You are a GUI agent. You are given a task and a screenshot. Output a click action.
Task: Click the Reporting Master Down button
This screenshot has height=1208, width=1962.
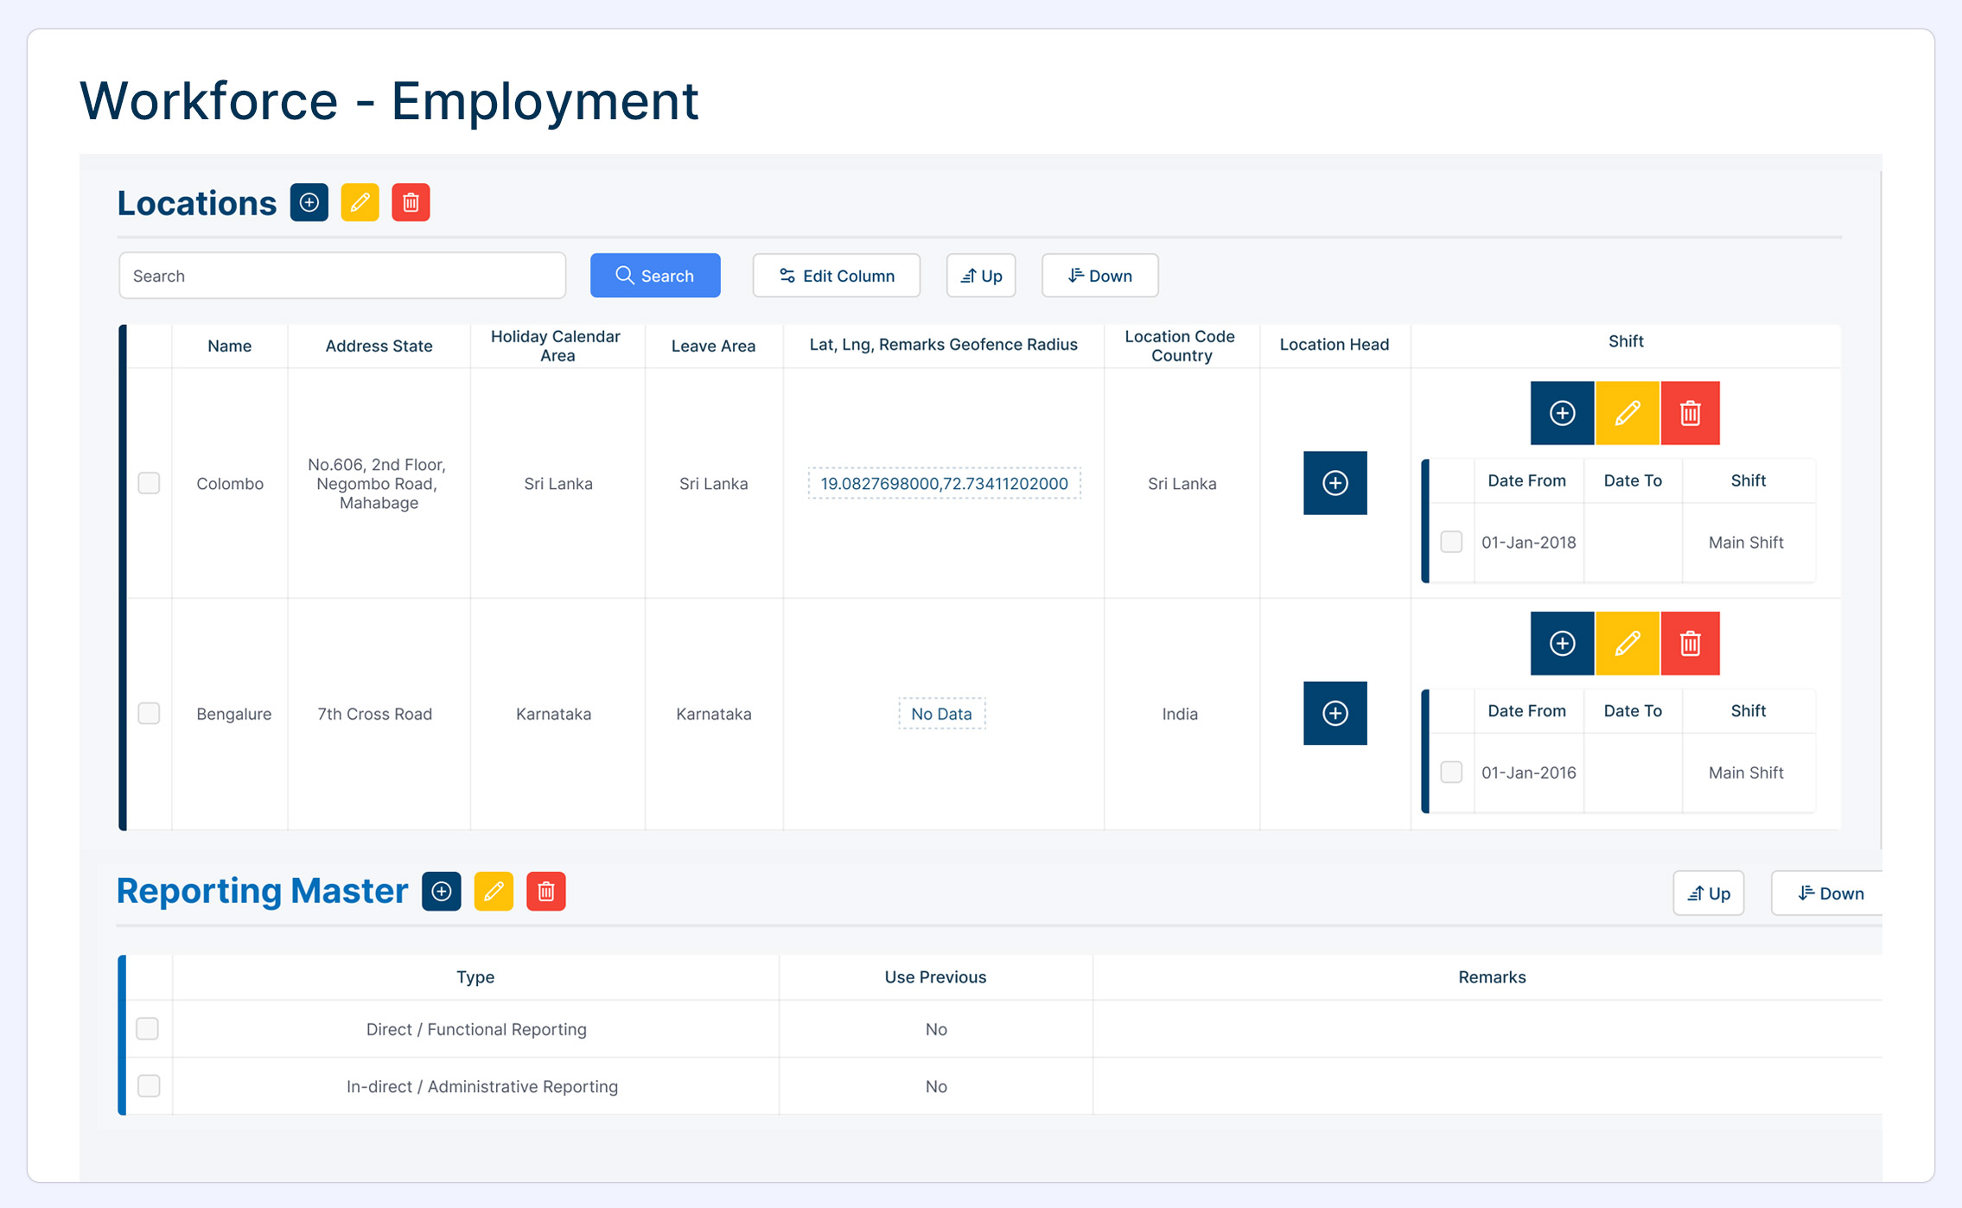pos(1829,893)
